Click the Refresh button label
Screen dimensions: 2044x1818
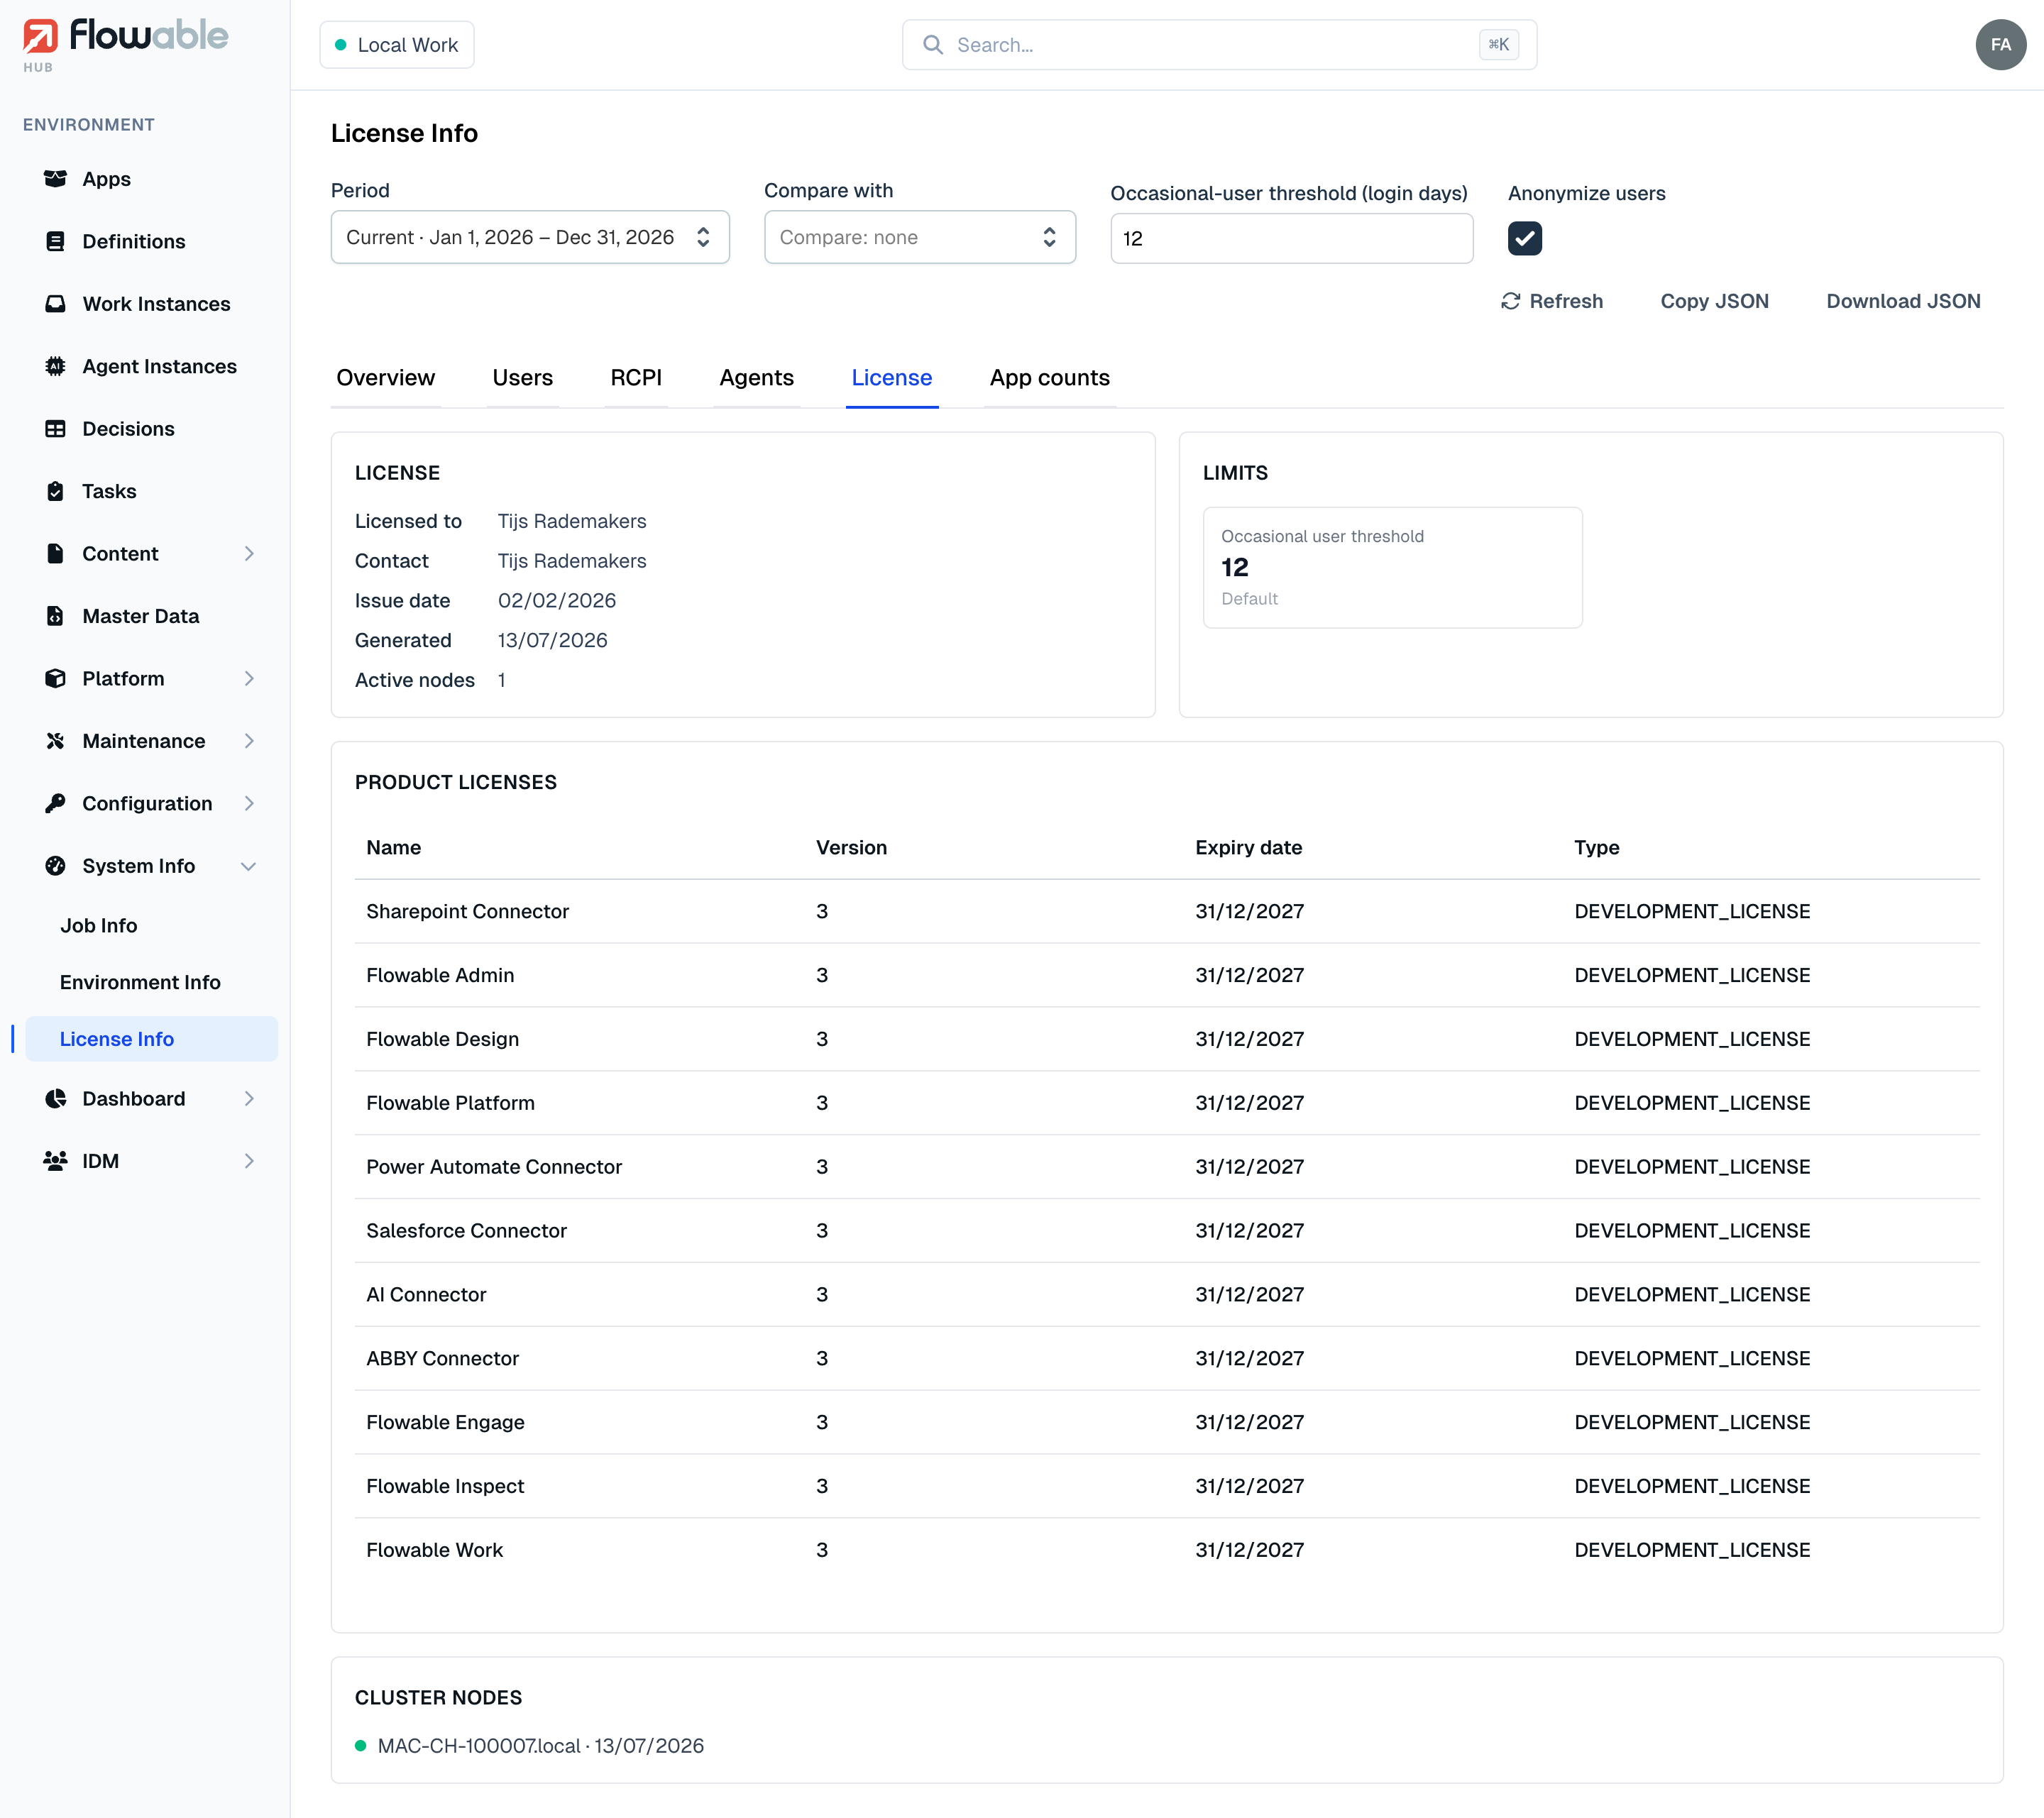1566,301
